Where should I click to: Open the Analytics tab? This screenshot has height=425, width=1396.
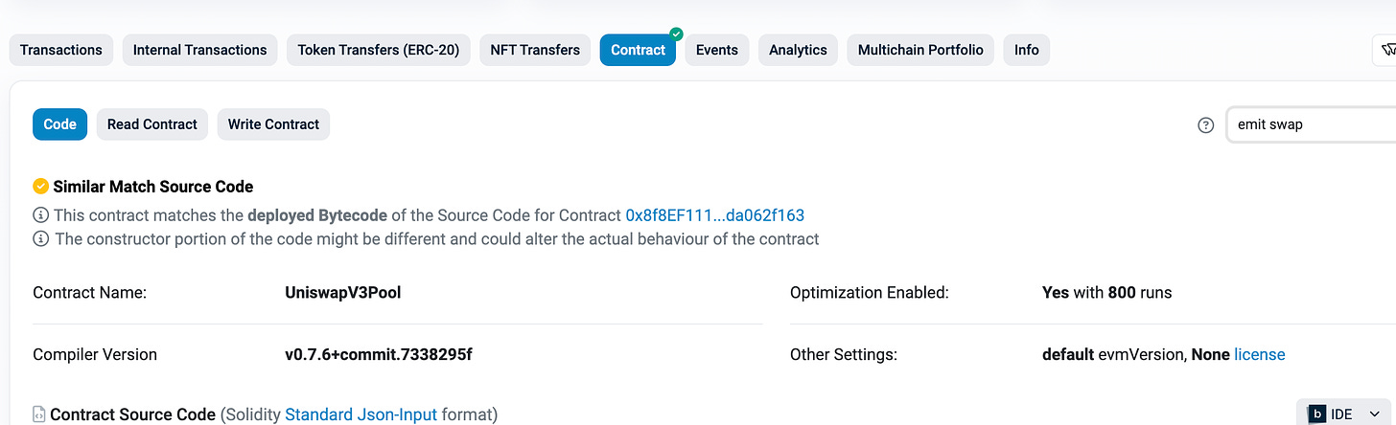click(x=798, y=50)
